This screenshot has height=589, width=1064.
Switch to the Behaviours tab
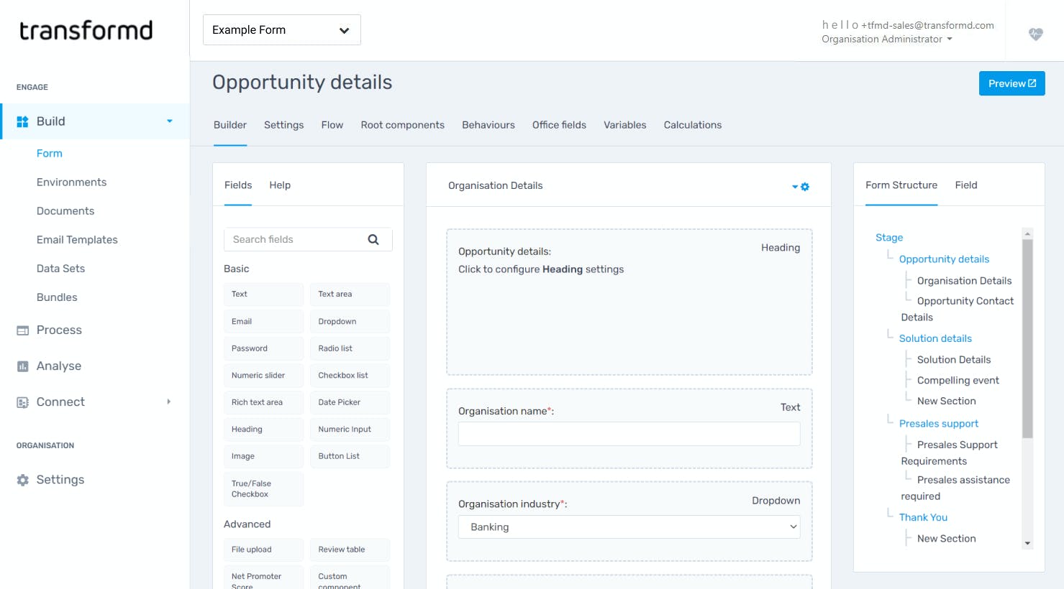coord(488,125)
